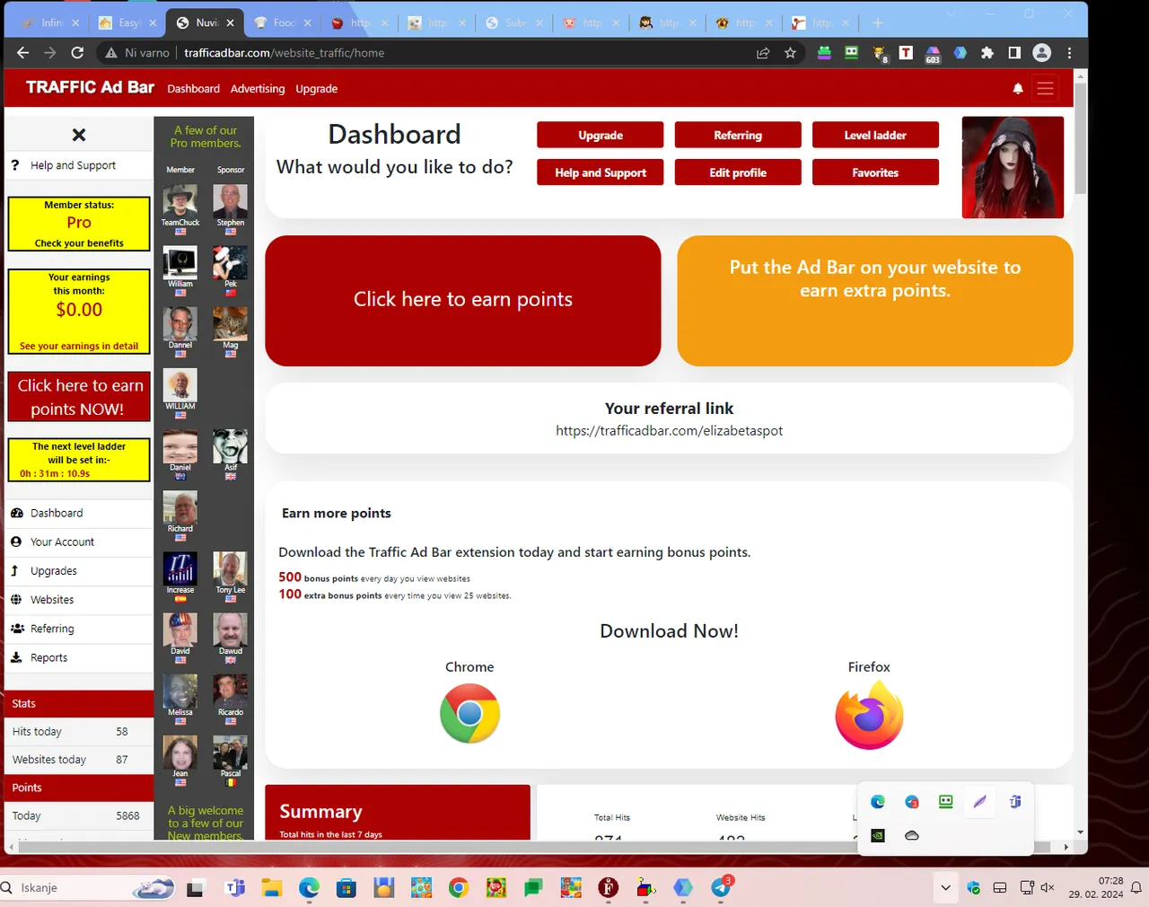Toggle the browser side panel icon
The image size is (1149, 907).
click(x=1014, y=53)
